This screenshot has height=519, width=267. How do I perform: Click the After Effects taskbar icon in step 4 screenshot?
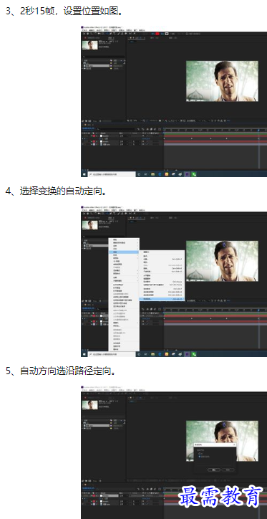187,354
